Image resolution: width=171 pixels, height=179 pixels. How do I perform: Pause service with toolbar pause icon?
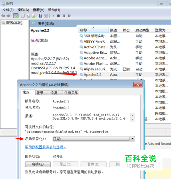(x=64, y=16)
